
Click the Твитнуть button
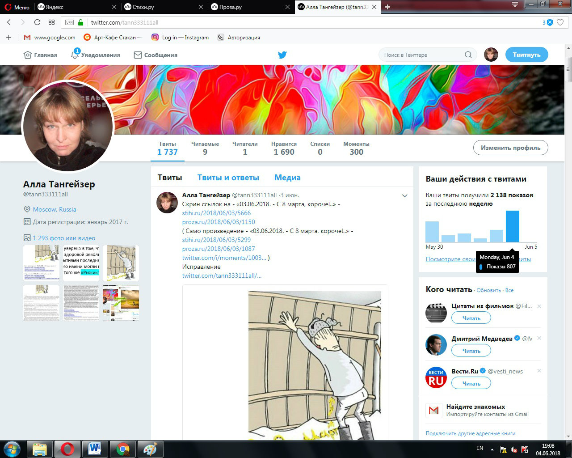[x=526, y=55]
